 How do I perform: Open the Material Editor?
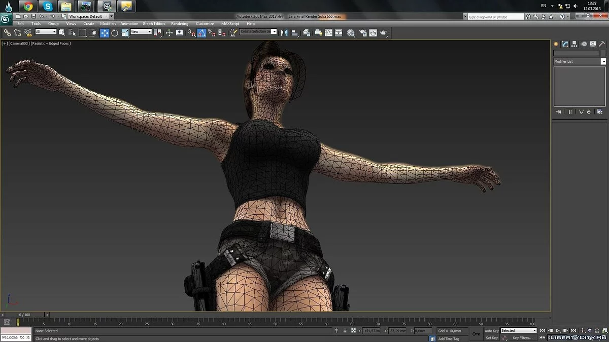351,33
